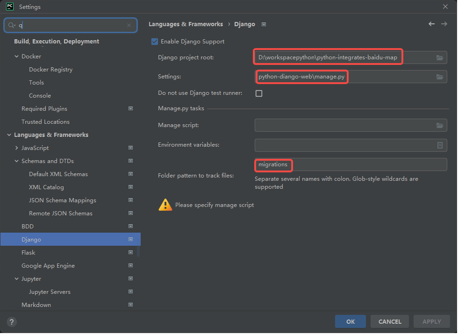458x334 pixels.
Task: Collapse the Schemas and DTDs node
Action: click(17, 161)
